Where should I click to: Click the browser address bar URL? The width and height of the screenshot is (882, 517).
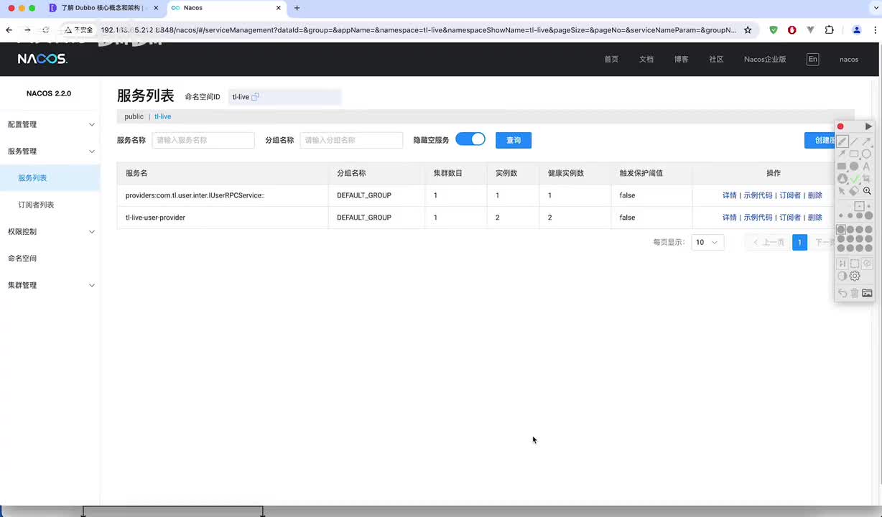(x=419, y=30)
